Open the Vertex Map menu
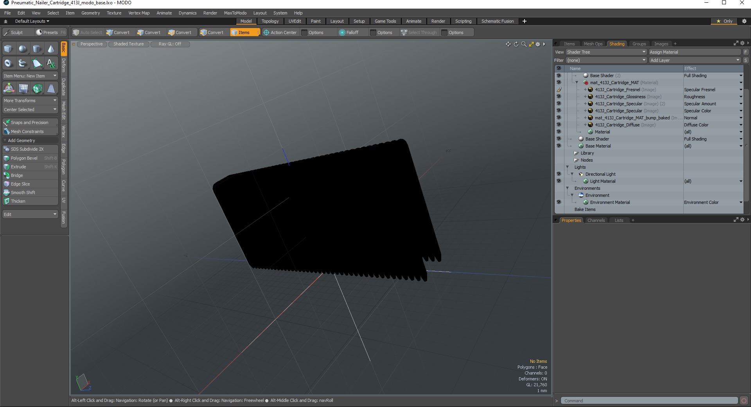 139,13
